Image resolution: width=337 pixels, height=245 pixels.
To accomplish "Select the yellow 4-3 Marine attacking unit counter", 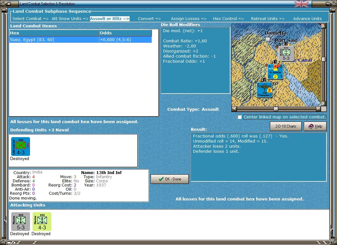I will 42,221.
